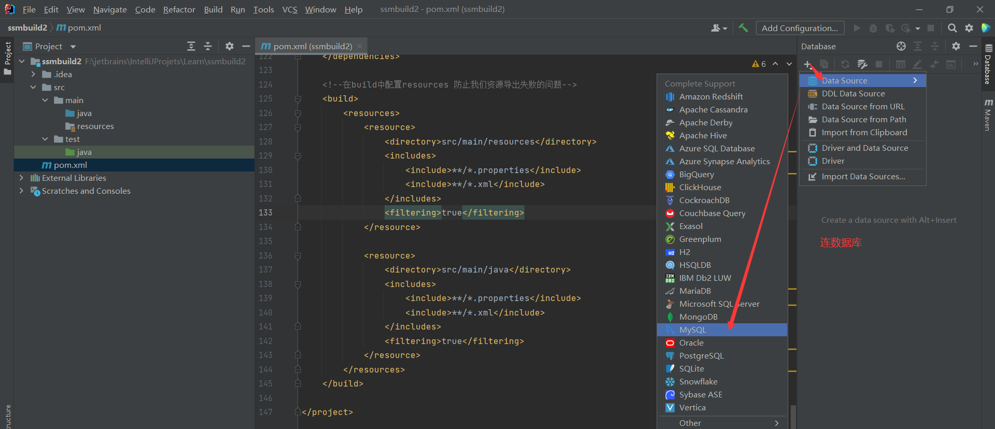Collapse the src folder node
This screenshot has height=429, width=995.
click(33, 87)
